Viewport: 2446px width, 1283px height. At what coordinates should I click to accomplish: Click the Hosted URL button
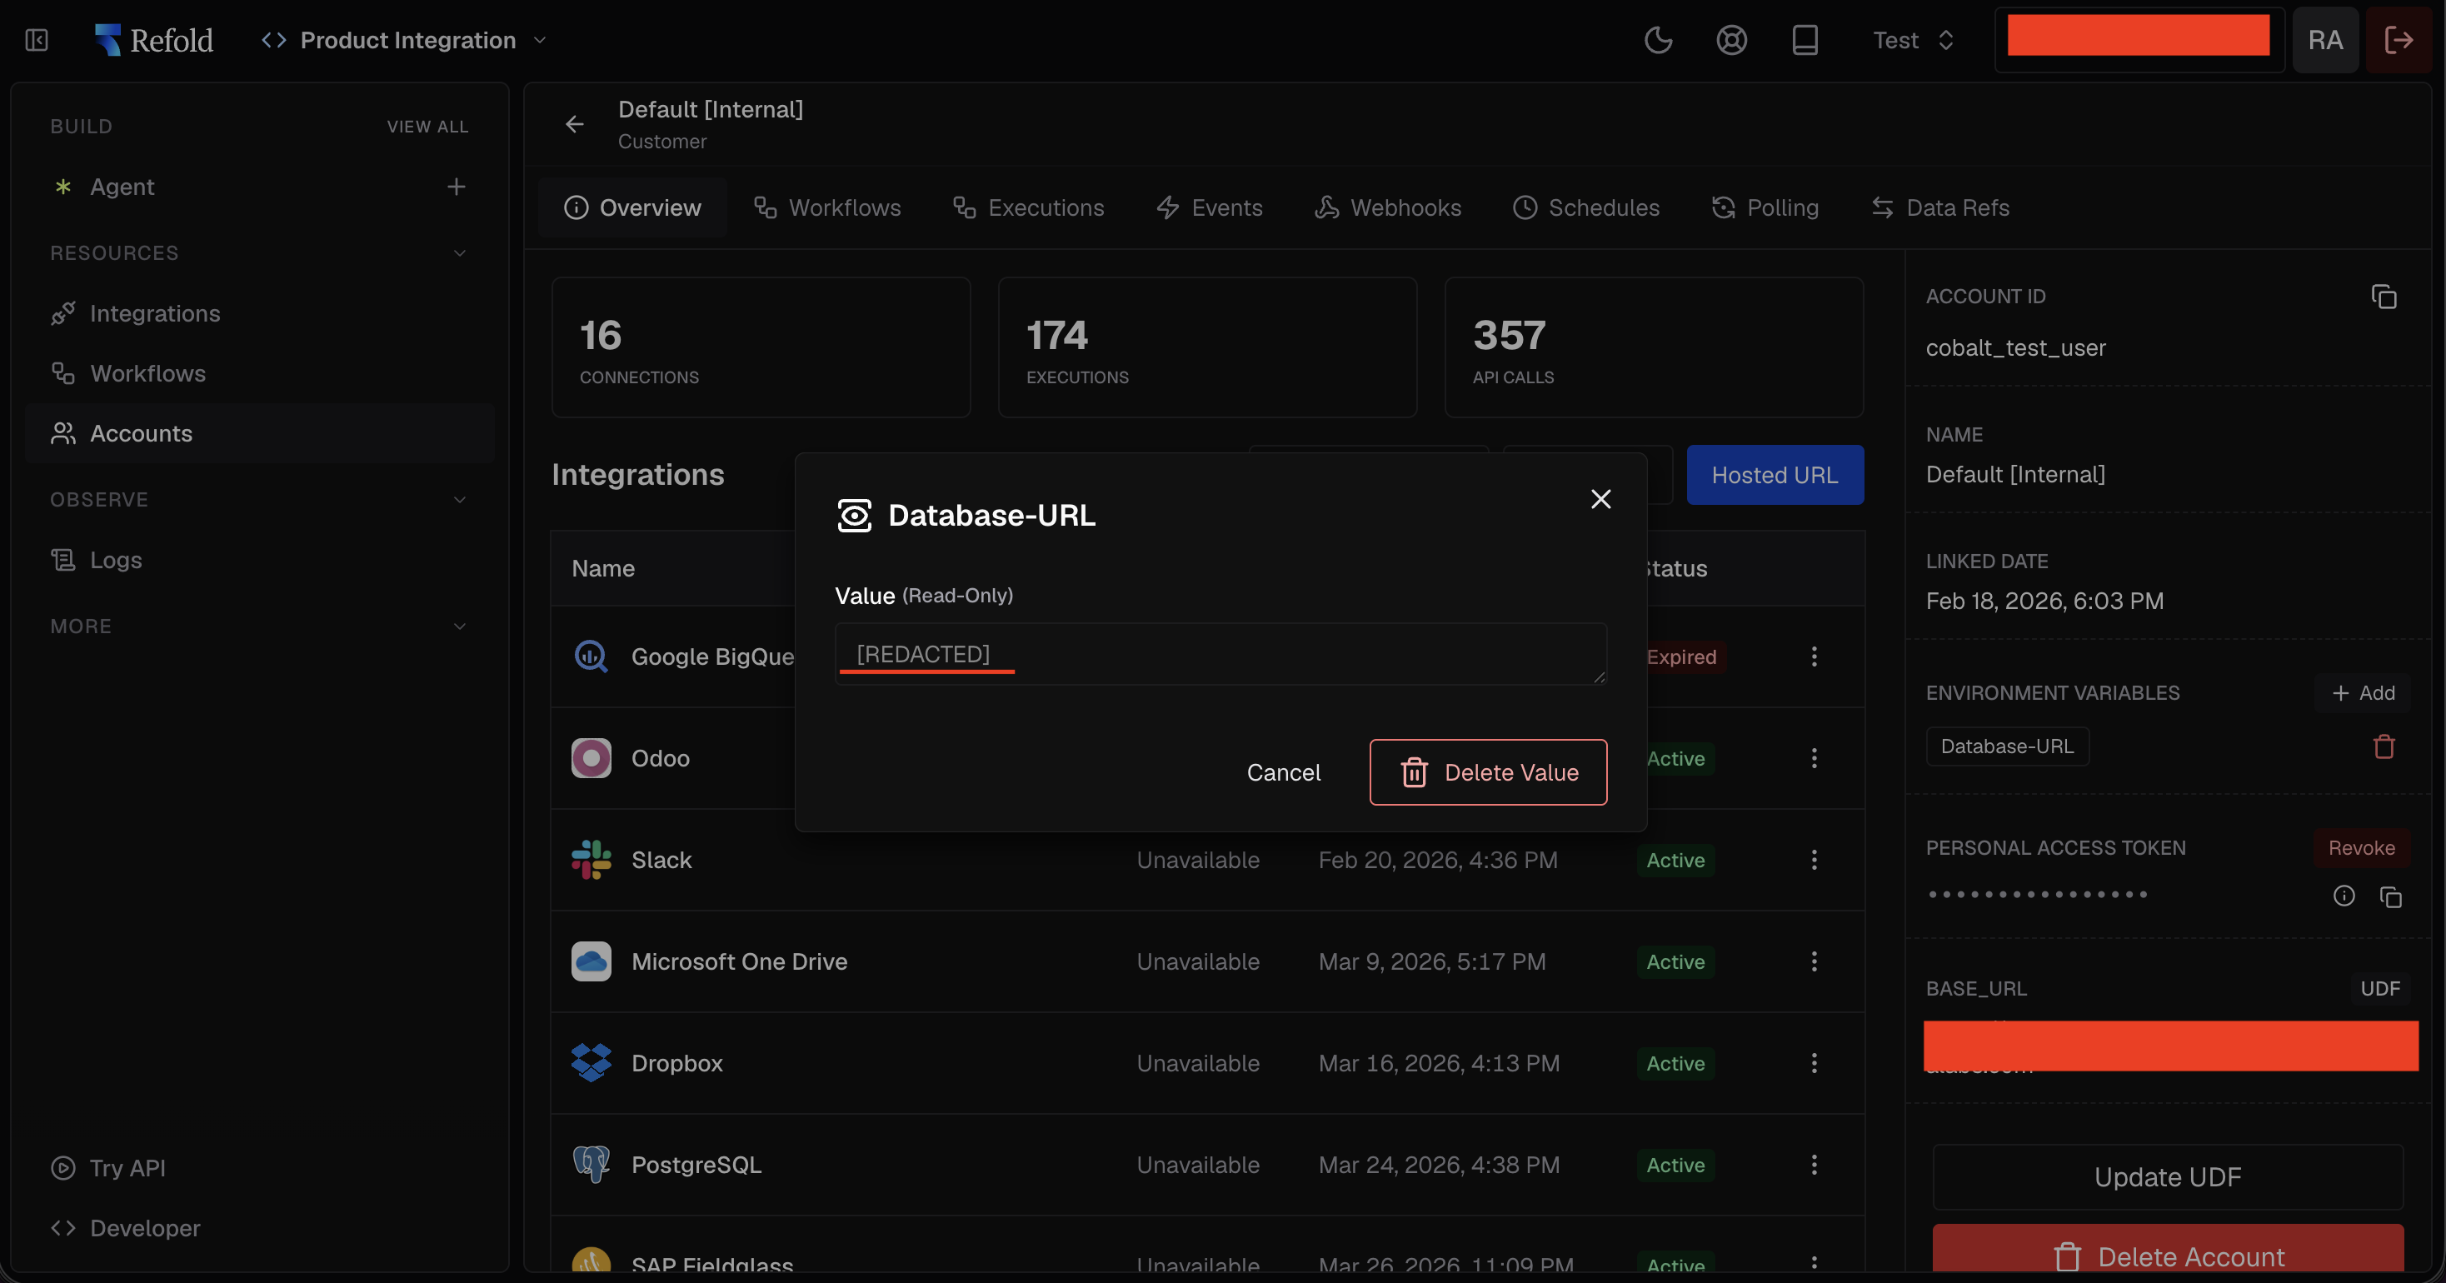[x=1775, y=475]
